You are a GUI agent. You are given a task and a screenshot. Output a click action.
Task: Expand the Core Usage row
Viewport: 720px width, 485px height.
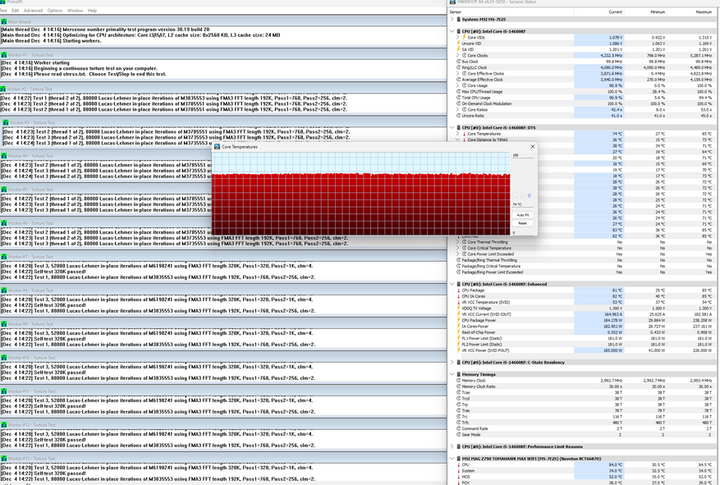point(458,85)
